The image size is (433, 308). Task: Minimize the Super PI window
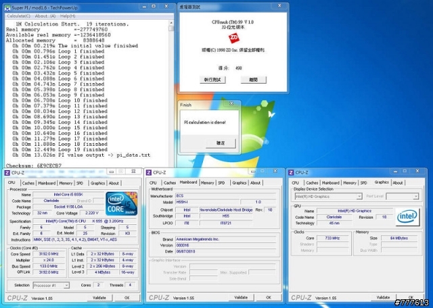[x=144, y=6]
